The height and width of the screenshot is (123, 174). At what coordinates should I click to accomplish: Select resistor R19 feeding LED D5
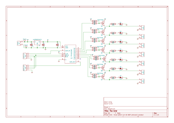113,60
